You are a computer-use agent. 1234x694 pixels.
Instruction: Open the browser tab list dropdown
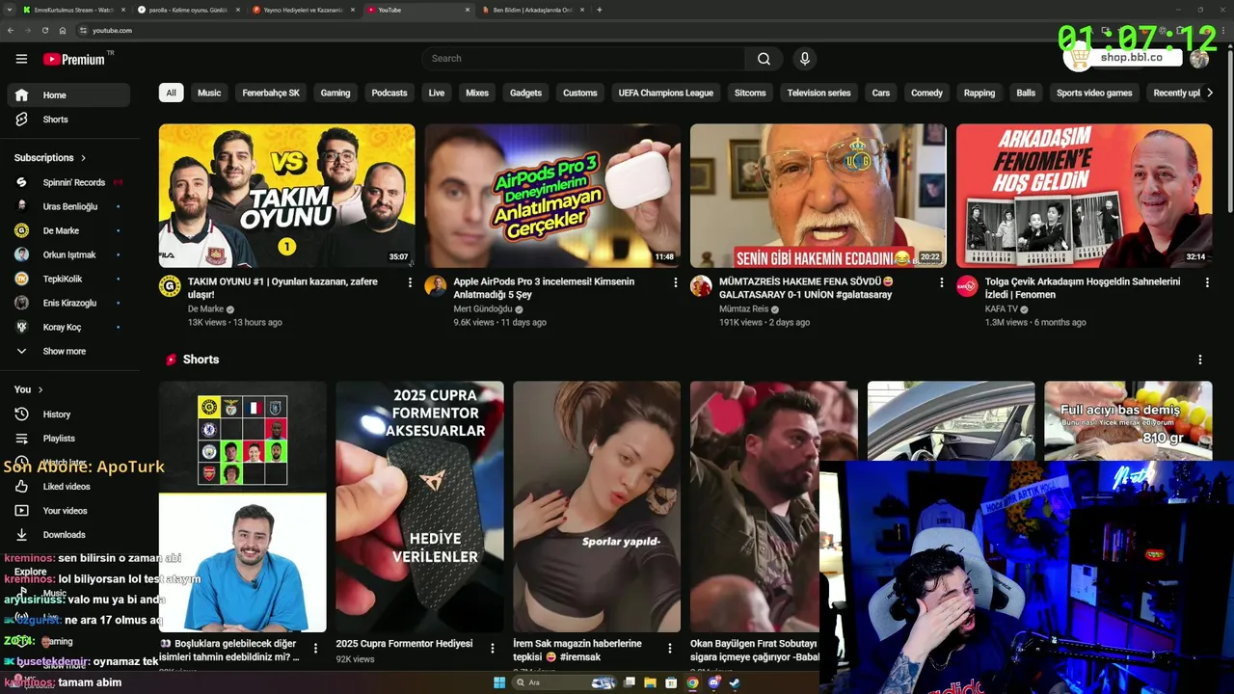coord(10,10)
